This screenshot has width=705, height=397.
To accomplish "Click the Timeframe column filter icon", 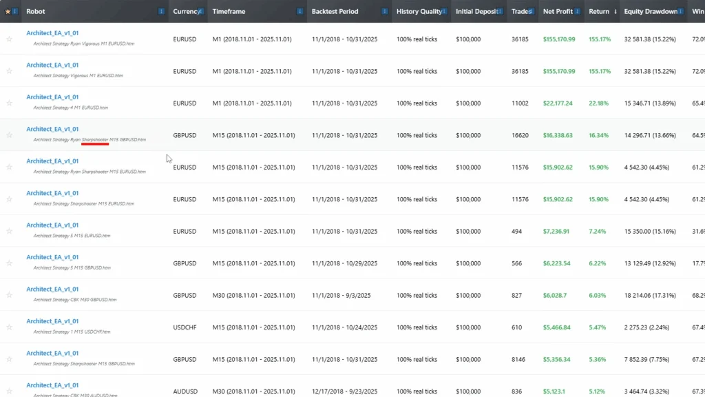I will coord(299,12).
